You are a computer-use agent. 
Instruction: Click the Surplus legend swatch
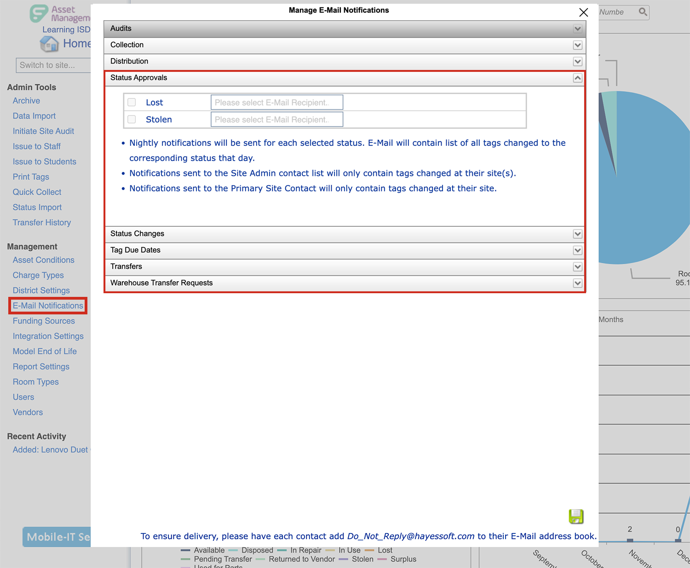click(382, 559)
